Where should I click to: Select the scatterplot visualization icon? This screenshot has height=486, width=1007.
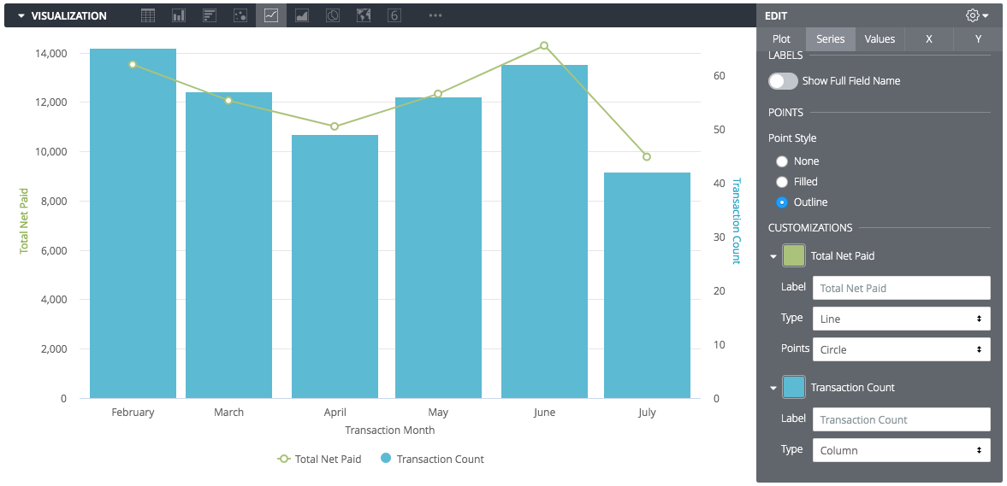coord(240,15)
